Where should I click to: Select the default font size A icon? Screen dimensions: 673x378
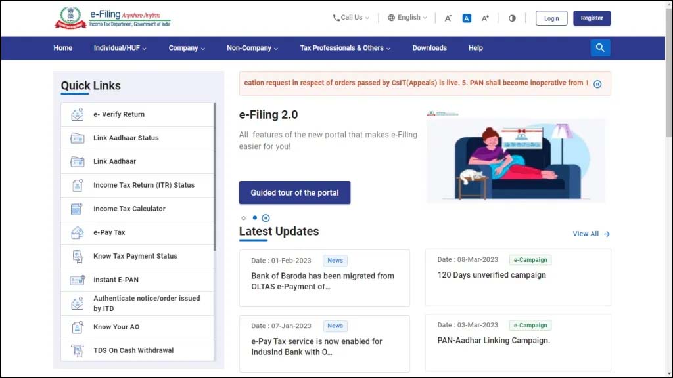467,18
